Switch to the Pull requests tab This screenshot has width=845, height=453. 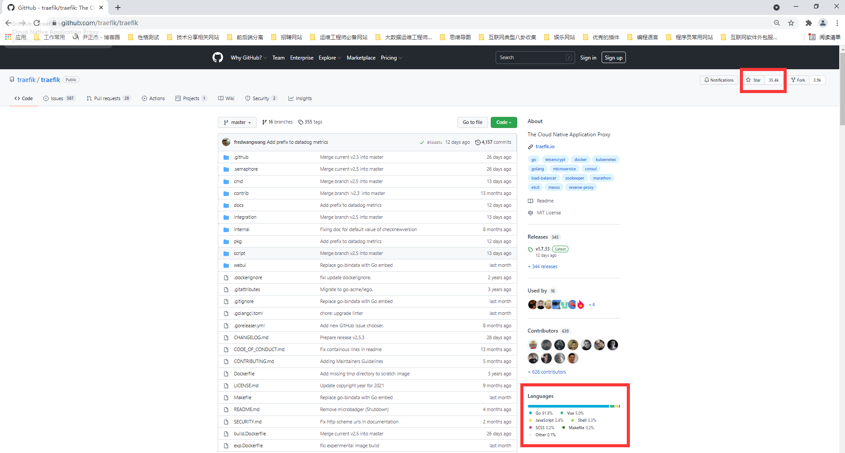coord(107,98)
